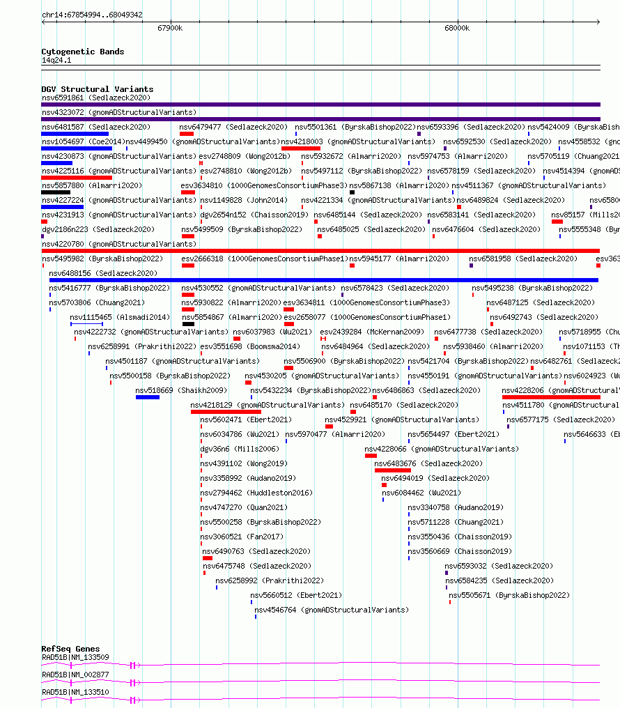Open the dgv2654n152 (Chaisson2019) variant
The width and height of the screenshot is (620, 708).
tap(254, 215)
